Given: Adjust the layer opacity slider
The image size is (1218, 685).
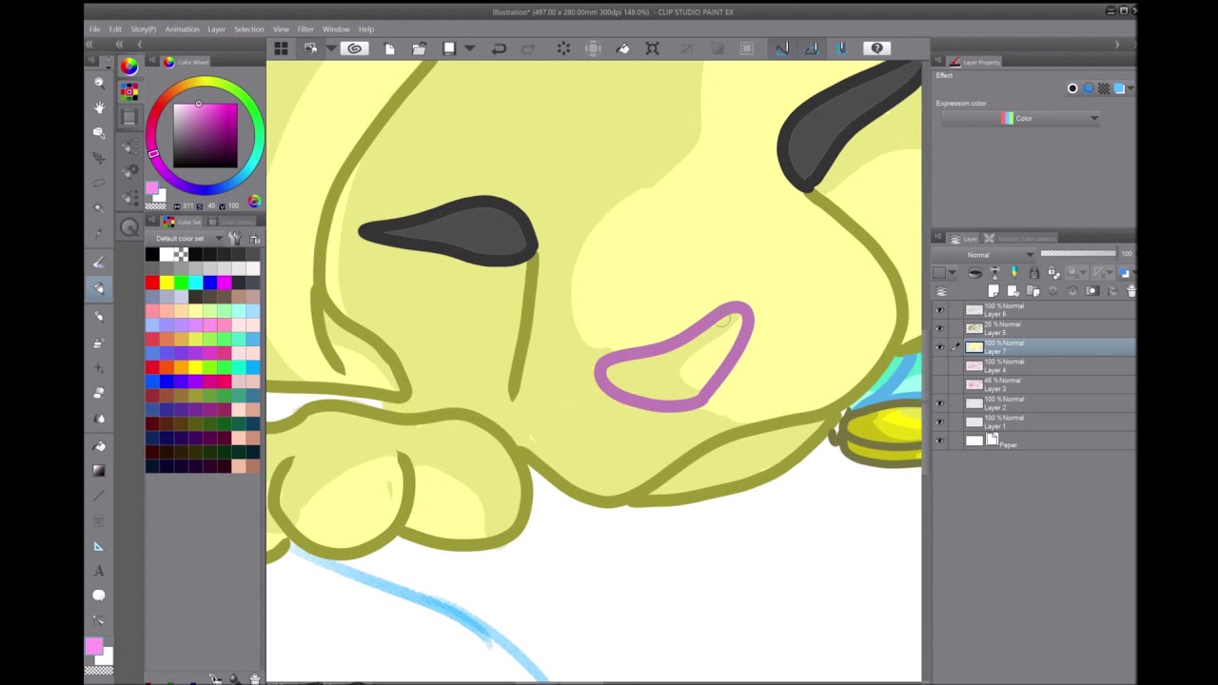Looking at the screenshot, I should pyautogui.click(x=1078, y=254).
